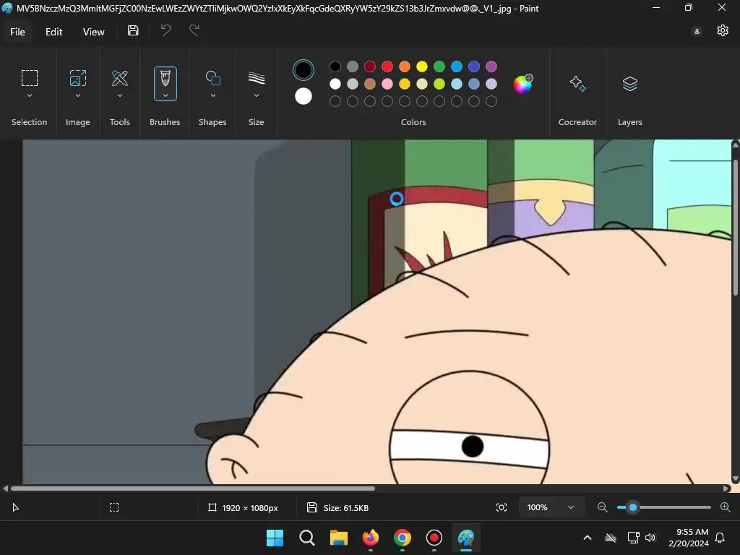Pick the brown color swatch

coord(370,84)
